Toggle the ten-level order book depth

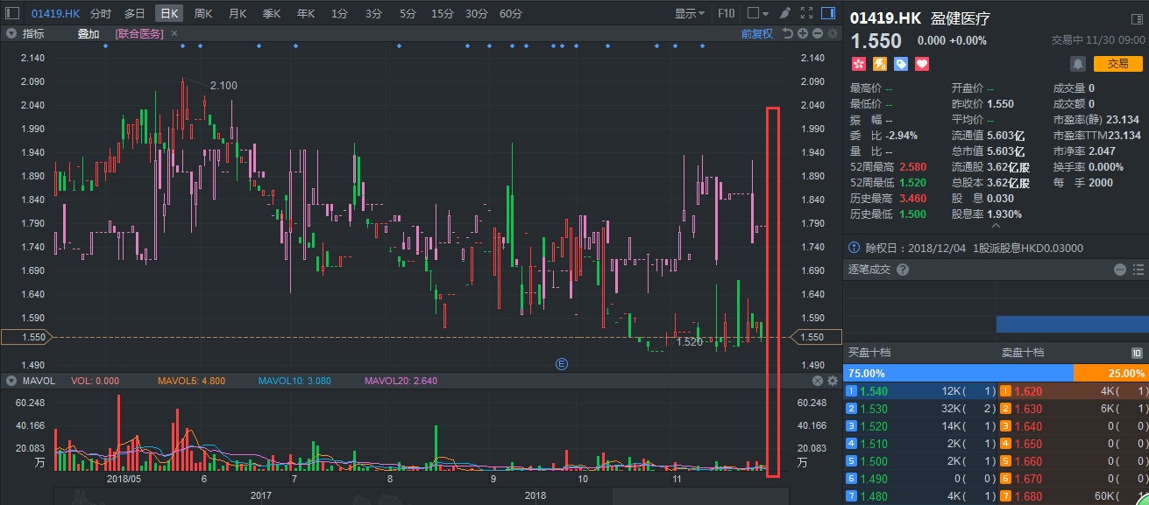1137,354
